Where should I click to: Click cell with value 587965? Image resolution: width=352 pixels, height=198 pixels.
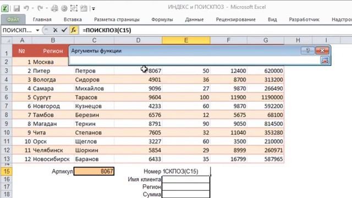click(x=266, y=159)
